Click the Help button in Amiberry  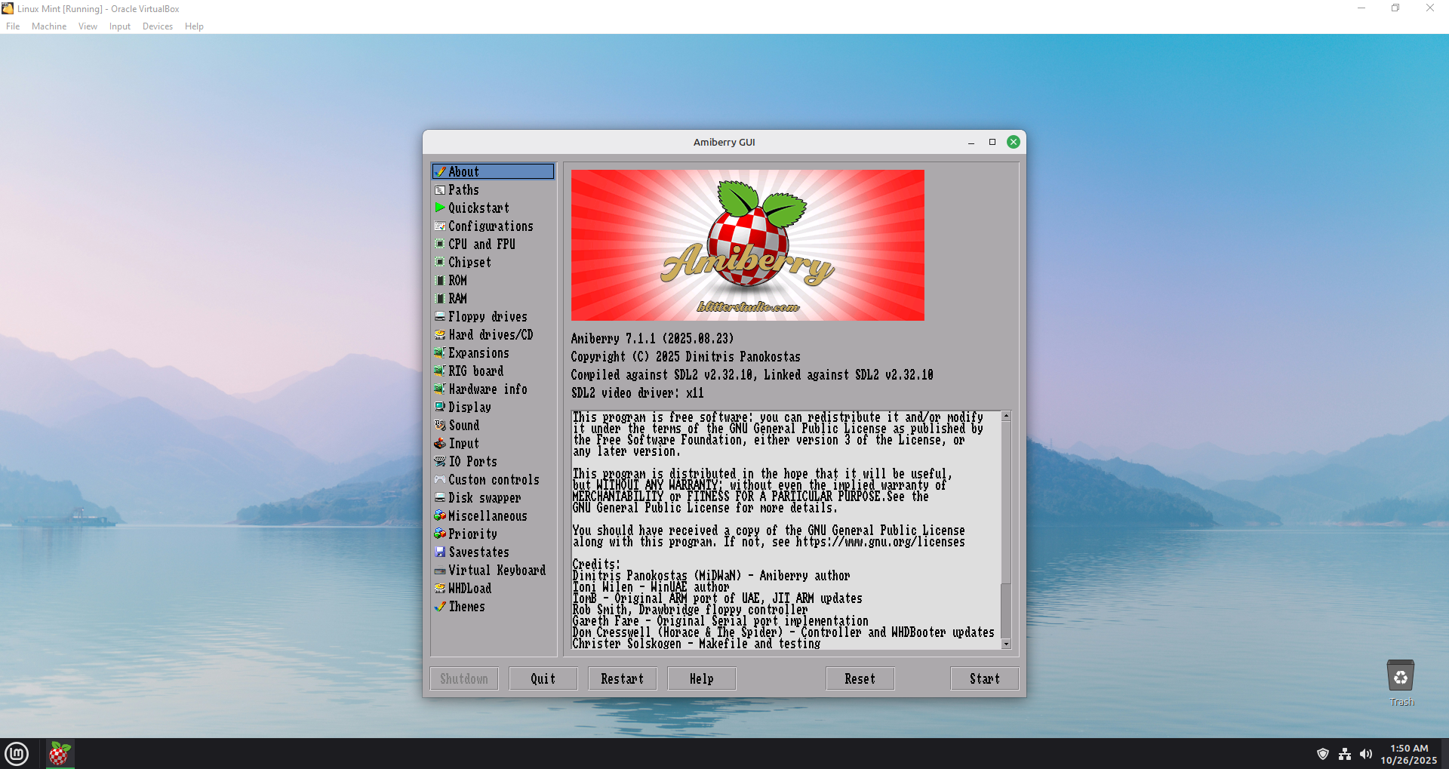coord(702,679)
